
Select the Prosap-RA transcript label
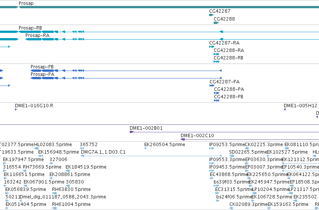pos(37,35)
